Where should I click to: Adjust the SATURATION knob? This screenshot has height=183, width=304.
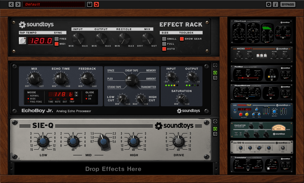pos(182,98)
